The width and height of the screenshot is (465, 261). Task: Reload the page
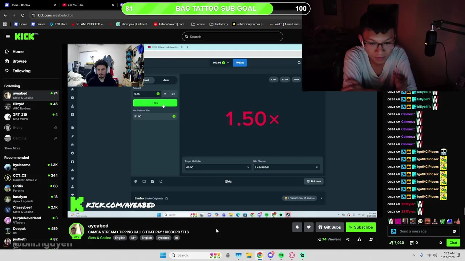click(23, 15)
